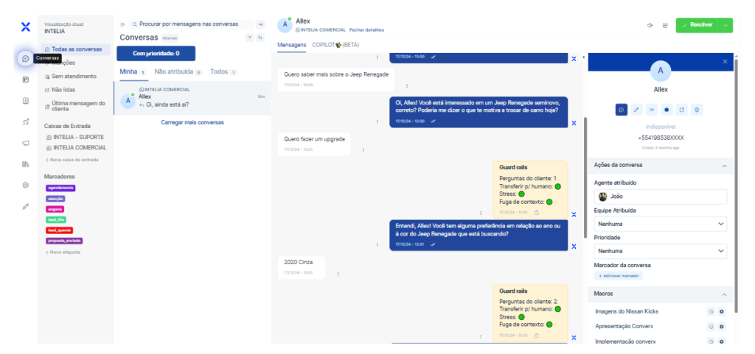This screenshot has width=755, height=354.
Task: Run the Imagens do Nissan Kicks macro
Action: coord(722,311)
